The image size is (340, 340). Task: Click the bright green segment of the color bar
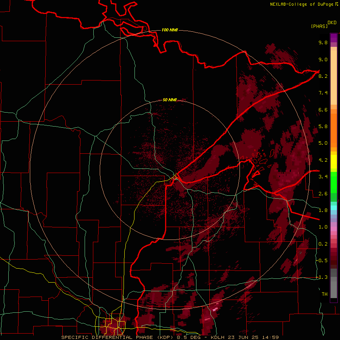click(x=334, y=182)
